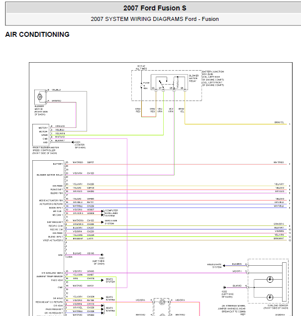Click the DR HSLO seats system arrow
The height and width of the screenshot is (316, 301).
pos(102,298)
